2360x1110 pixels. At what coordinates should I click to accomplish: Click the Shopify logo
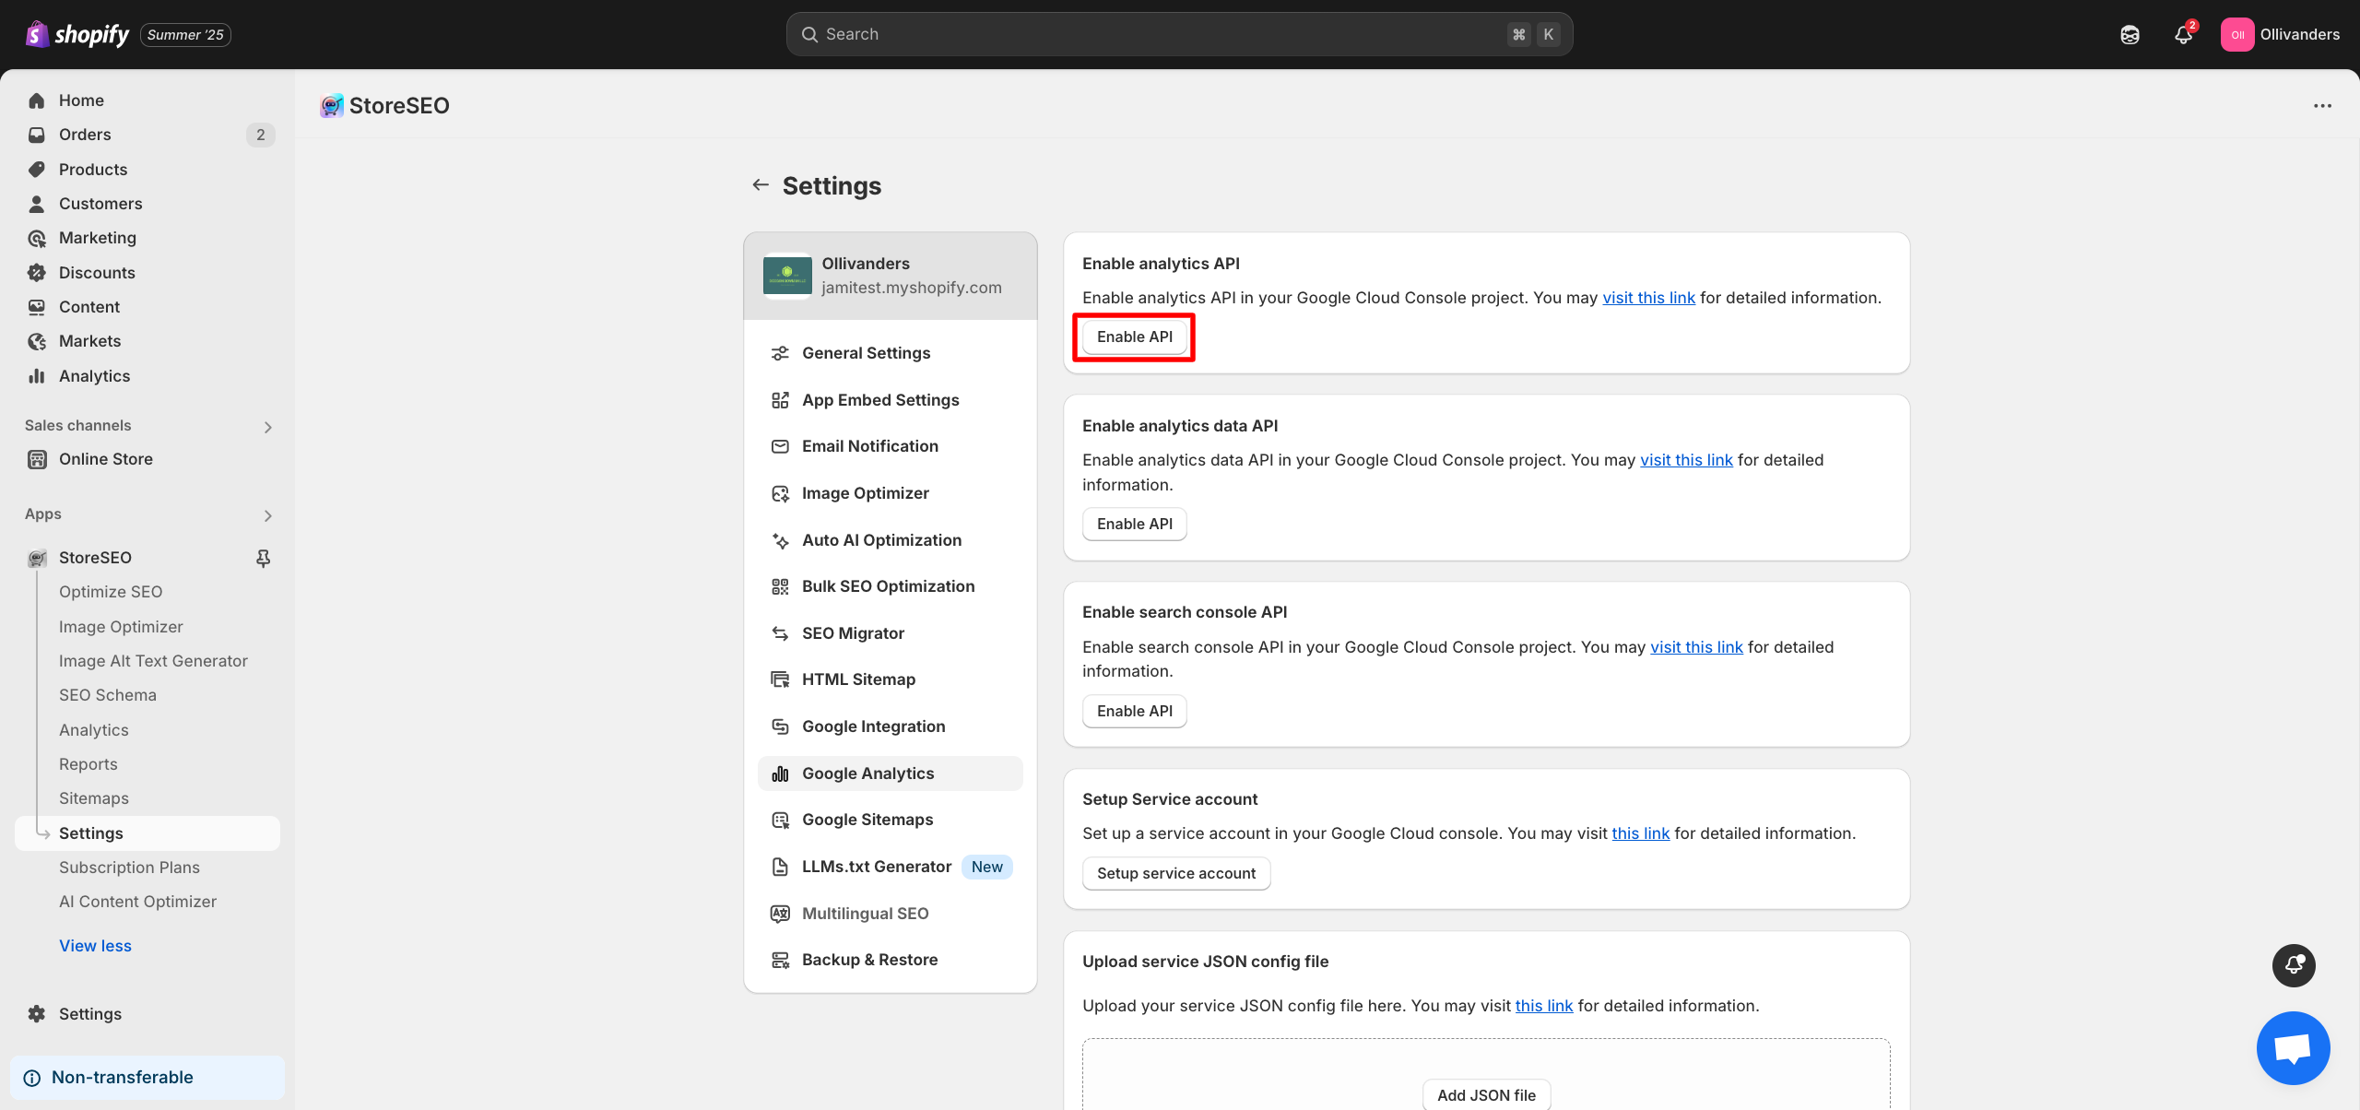(x=77, y=34)
